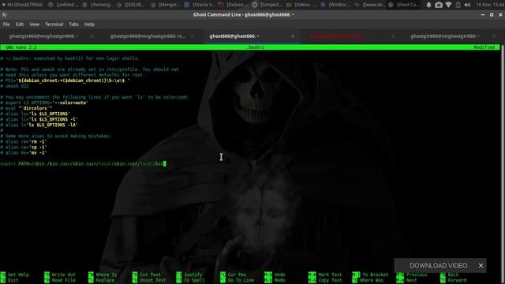Click the volume speaker icon in the panel
This screenshot has height=284, width=505.
pyautogui.click(x=467, y=5)
